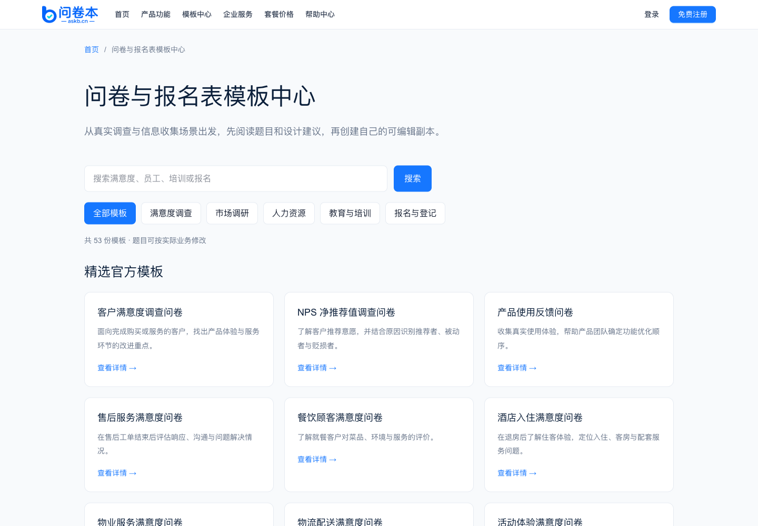The width and height of the screenshot is (758, 526).
Task: Open 查看详情 for 售后服务满意度问卷
Action: point(117,473)
